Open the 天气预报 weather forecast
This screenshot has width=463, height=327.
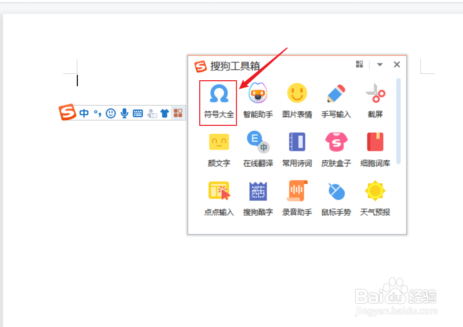click(x=375, y=199)
